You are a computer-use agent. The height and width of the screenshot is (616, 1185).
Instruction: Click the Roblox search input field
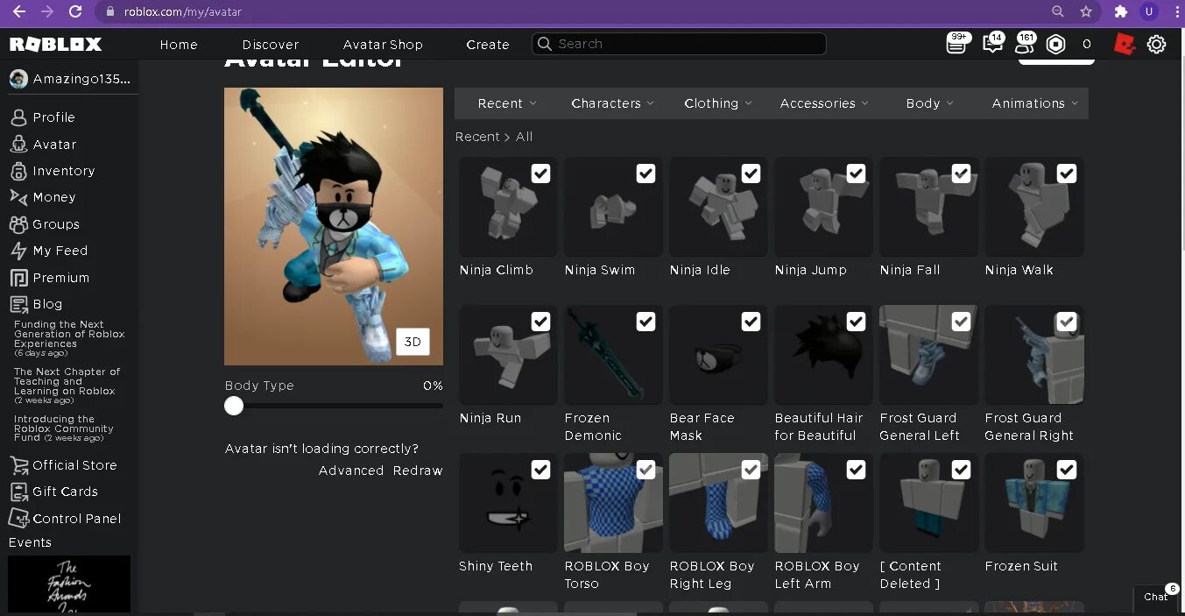[679, 44]
